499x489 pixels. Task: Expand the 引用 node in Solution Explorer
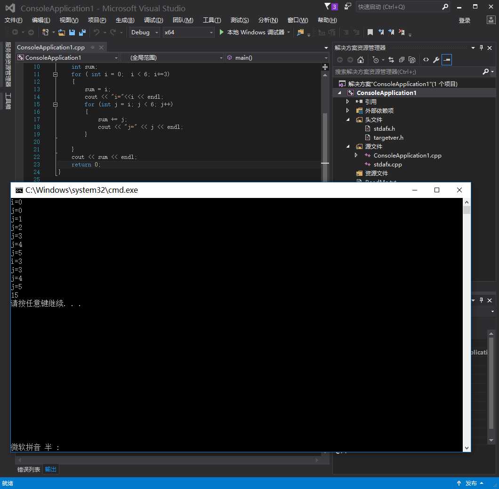(347, 102)
